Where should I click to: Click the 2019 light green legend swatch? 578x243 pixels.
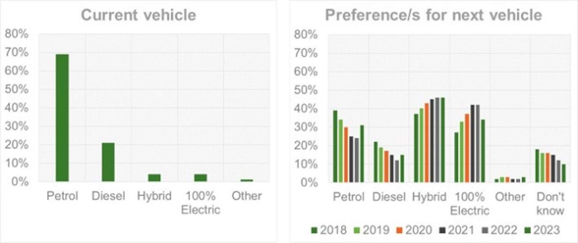[x=356, y=230]
